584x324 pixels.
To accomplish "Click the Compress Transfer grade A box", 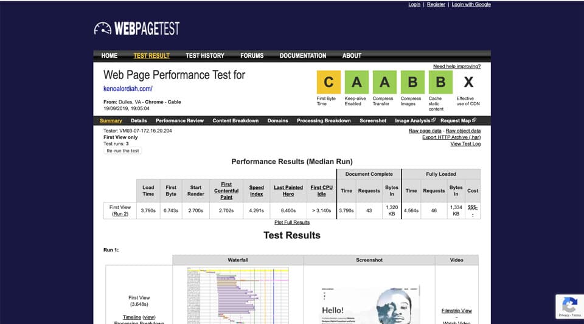I will click(x=384, y=82).
